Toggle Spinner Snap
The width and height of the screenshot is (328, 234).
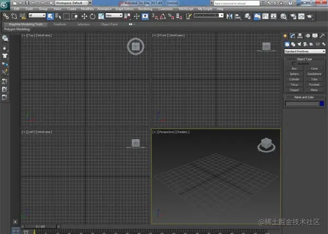coord(179,16)
